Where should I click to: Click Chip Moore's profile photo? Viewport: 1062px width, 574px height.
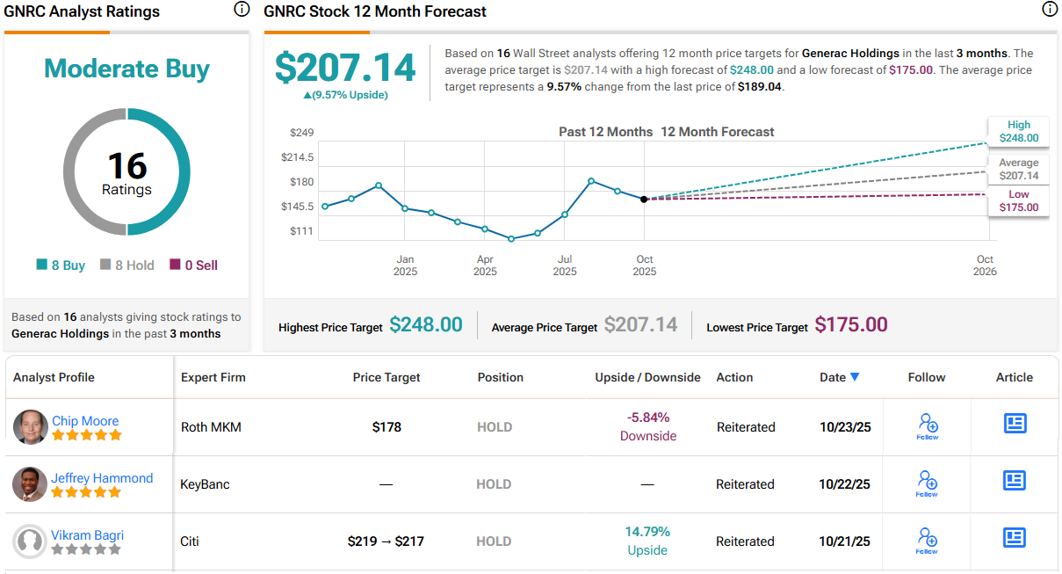(x=31, y=427)
